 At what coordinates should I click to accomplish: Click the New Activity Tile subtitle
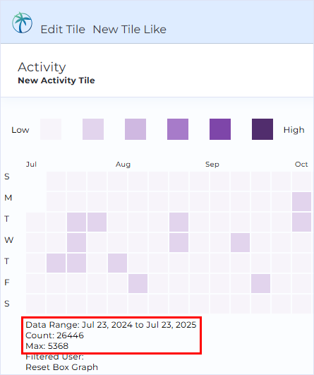click(x=56, y=81)
